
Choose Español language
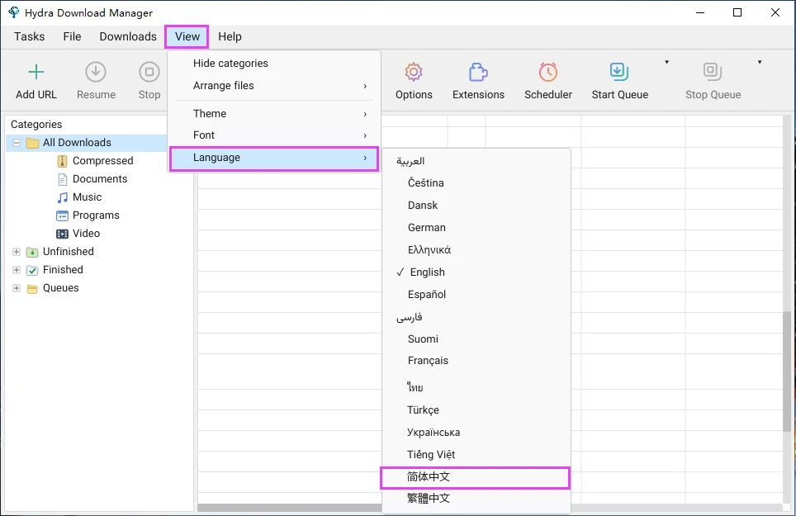(x=476, y=295)
